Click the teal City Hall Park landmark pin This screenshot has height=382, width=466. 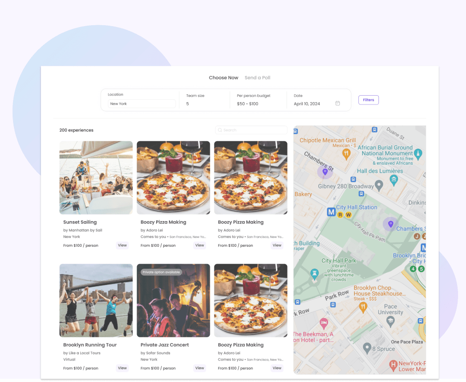314,274
